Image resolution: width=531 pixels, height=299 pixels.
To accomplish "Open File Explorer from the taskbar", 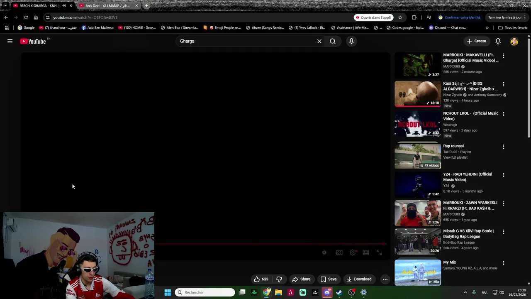I will point(278,292).
